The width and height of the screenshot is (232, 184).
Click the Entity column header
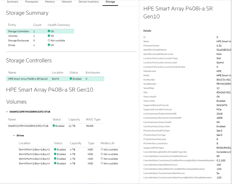(12, 25)
